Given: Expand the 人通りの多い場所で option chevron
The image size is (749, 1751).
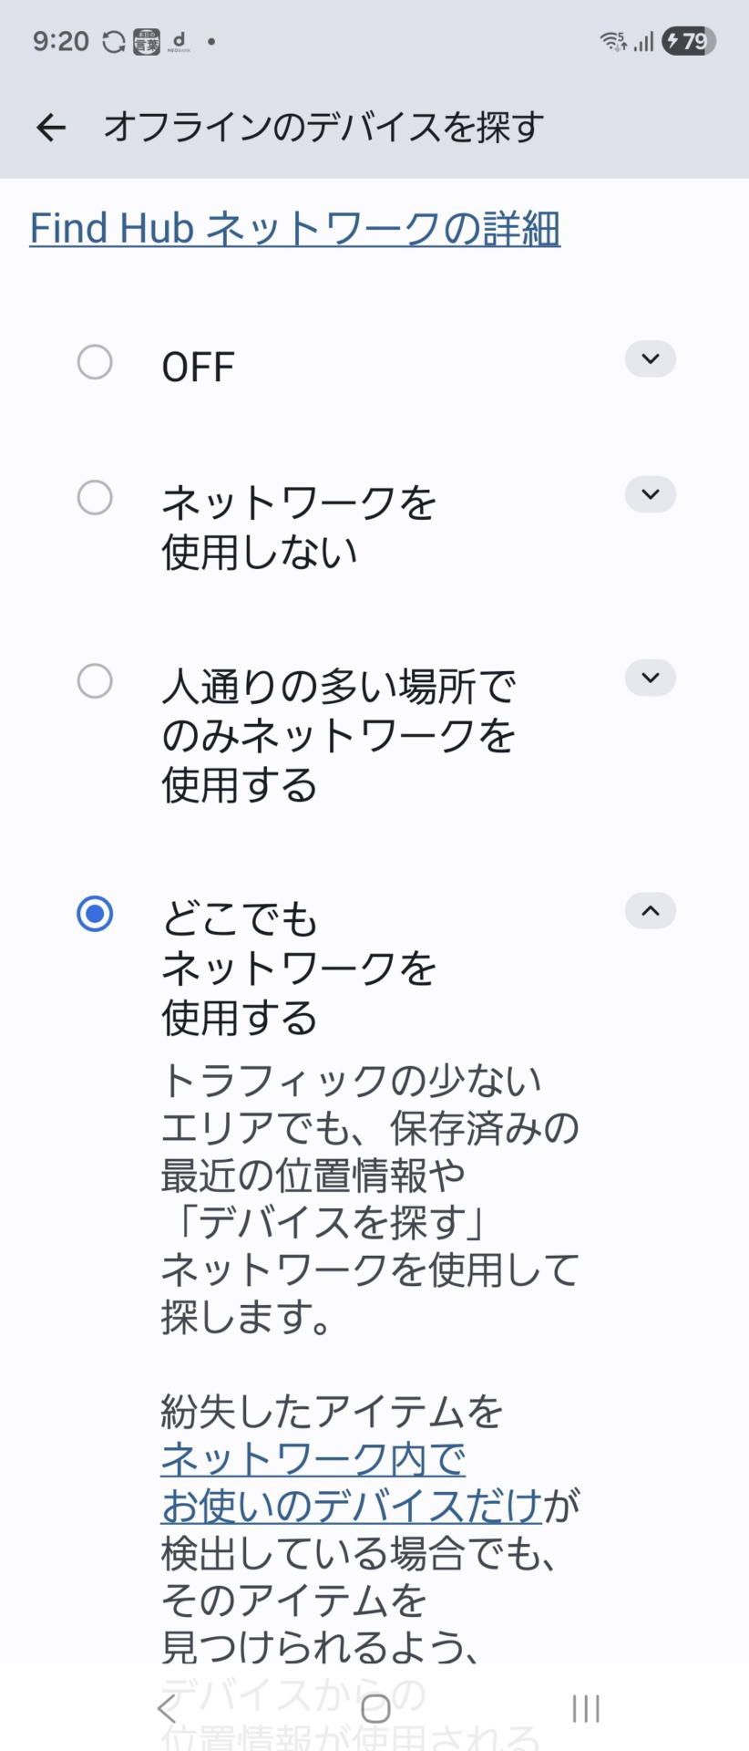Looking at the screenshot, I should (650, 679).
